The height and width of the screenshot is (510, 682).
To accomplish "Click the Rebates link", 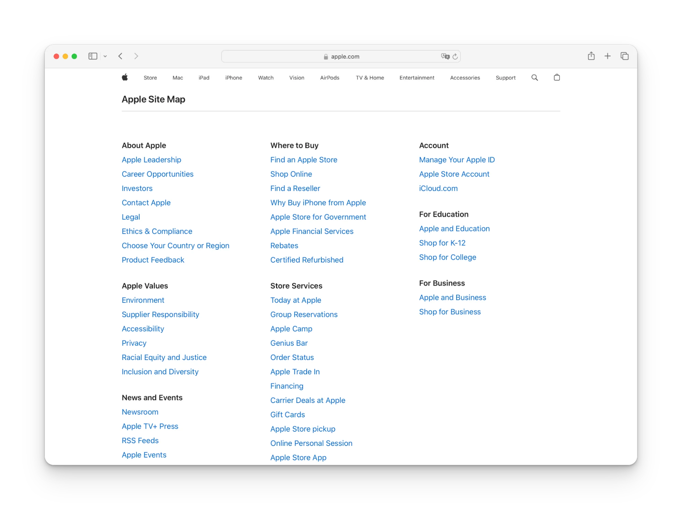I will click(x=284, y=245).
